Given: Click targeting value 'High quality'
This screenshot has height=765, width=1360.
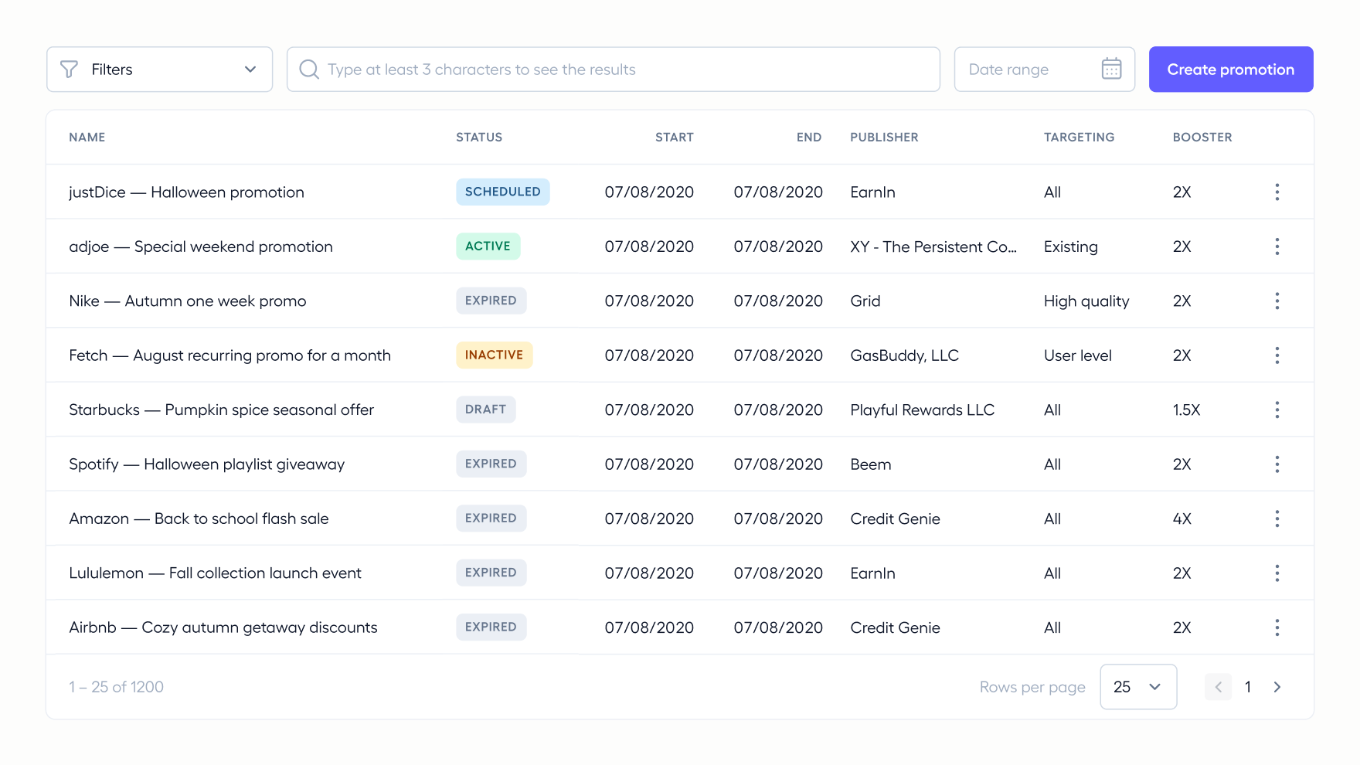Looking at the screenshot, I should point(1086,301).
